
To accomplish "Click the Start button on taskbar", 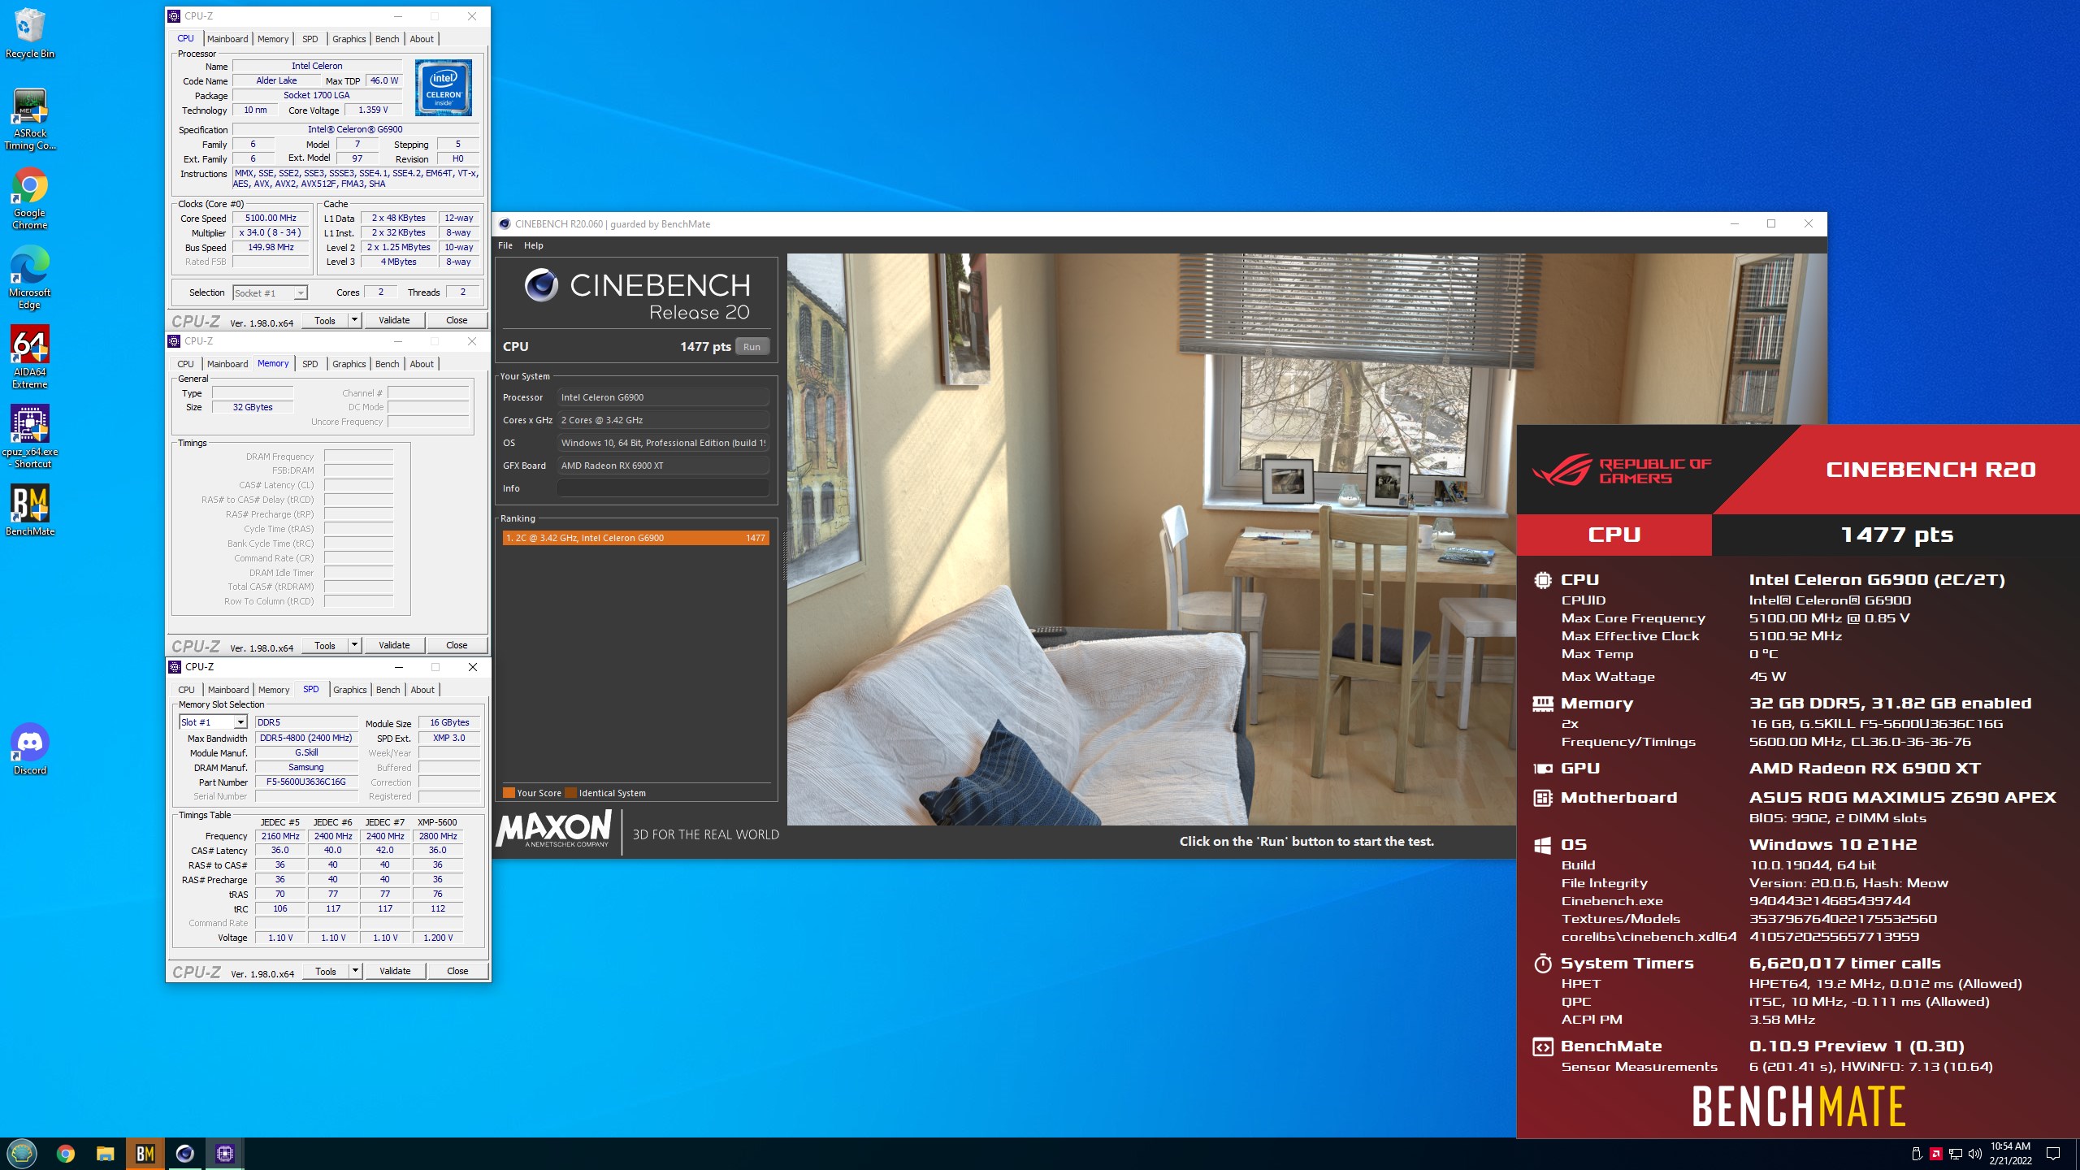I will click(22, 1153).
